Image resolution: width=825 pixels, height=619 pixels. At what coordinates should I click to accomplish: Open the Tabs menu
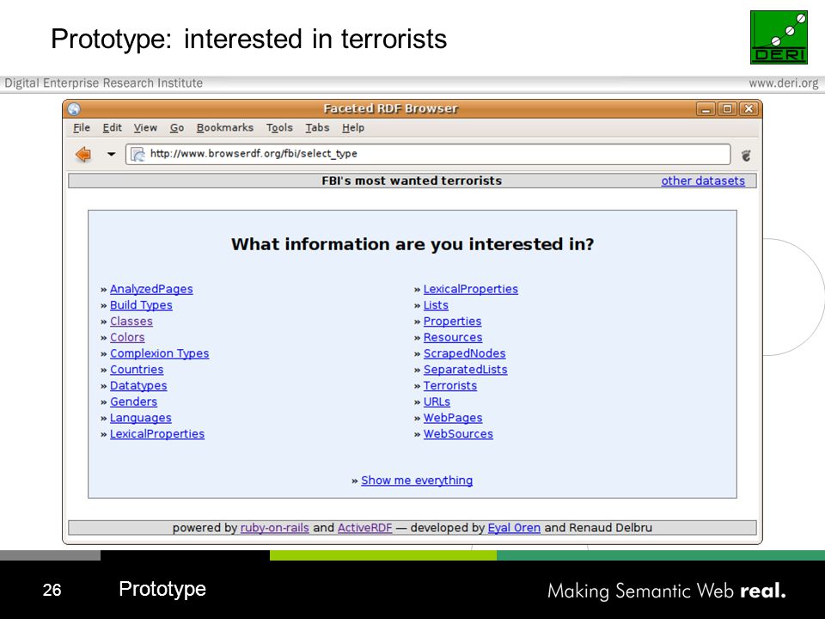(317, 127)
